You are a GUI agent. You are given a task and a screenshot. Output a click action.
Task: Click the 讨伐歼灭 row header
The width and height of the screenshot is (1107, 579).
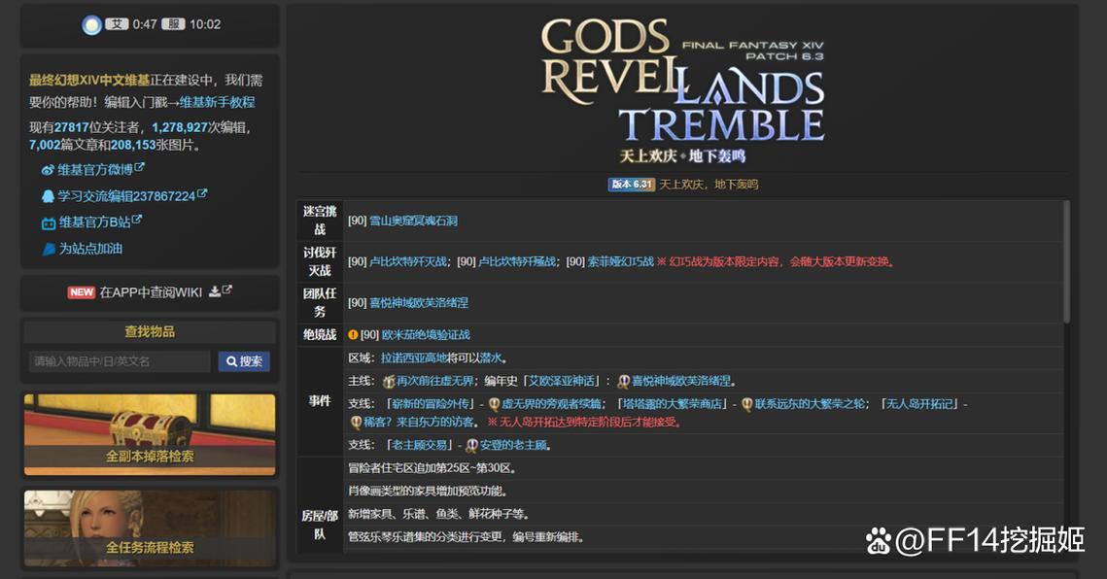coord(320,261)
